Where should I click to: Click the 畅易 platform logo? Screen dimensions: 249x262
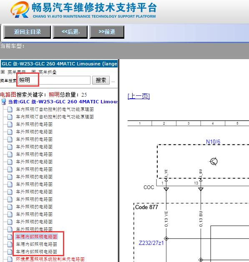click(20, 10)
